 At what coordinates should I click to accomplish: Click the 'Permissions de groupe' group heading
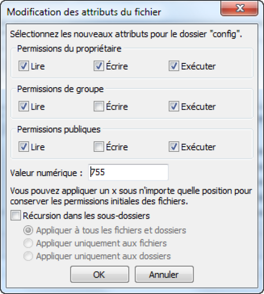click(60, 89)
